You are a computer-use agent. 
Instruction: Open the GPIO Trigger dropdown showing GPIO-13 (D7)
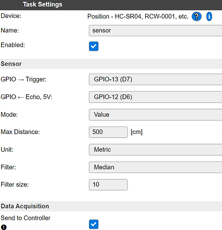(x=155, y=79)
